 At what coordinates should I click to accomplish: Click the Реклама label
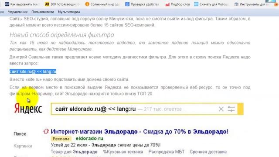click(x=61, y=139)
